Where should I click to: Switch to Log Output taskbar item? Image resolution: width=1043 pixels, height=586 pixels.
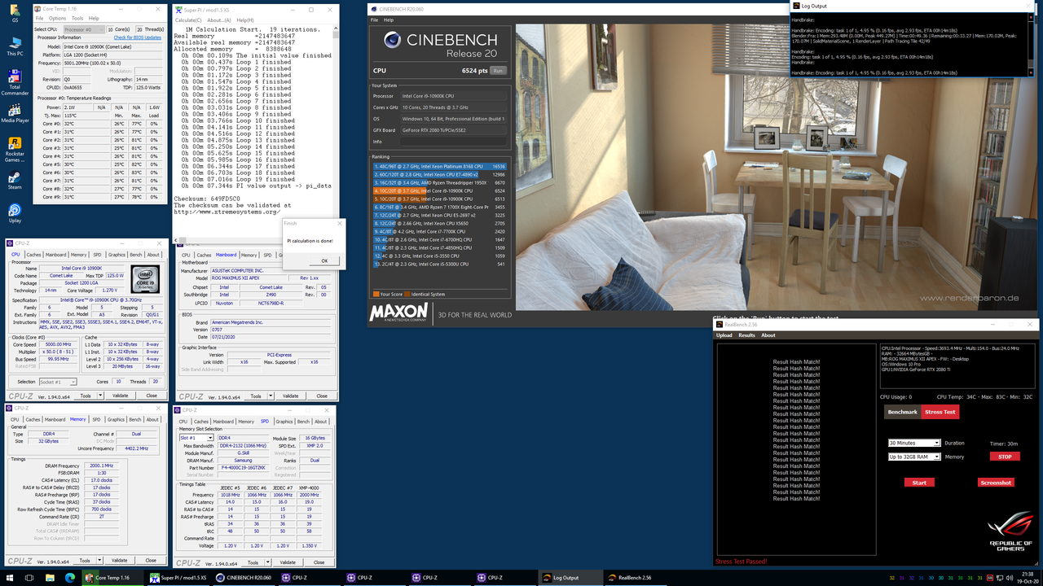point(570,578)
